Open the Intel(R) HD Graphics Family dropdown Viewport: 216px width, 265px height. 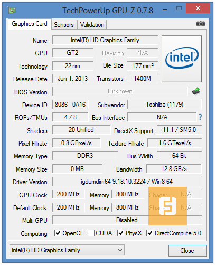tap(67, 250)
